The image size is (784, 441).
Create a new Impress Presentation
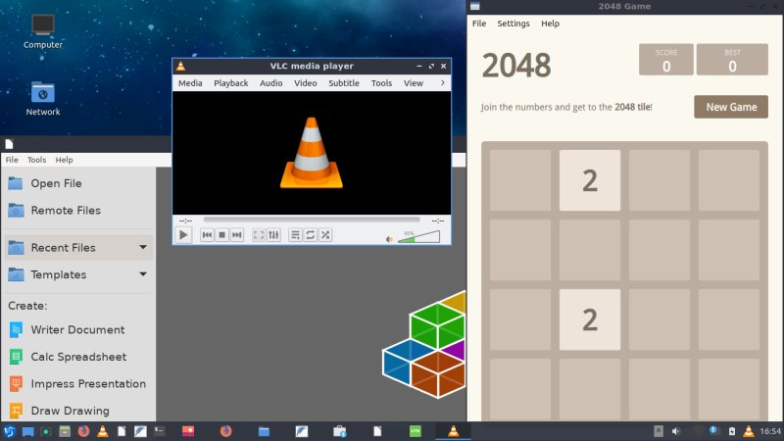78,383
